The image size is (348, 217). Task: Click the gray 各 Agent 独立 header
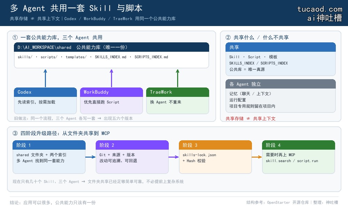[280, 84]
